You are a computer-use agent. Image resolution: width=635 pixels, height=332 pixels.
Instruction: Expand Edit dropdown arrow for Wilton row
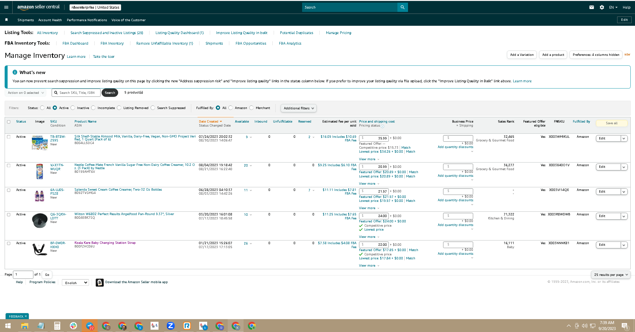[x=624, y=216]
